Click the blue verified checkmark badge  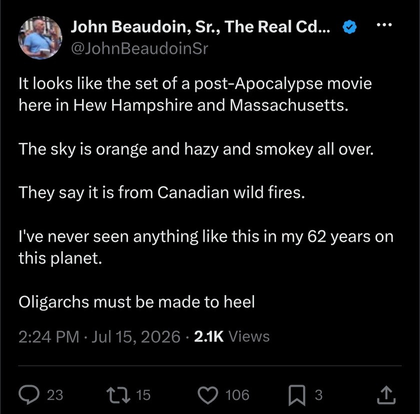(x=349, y=27)
